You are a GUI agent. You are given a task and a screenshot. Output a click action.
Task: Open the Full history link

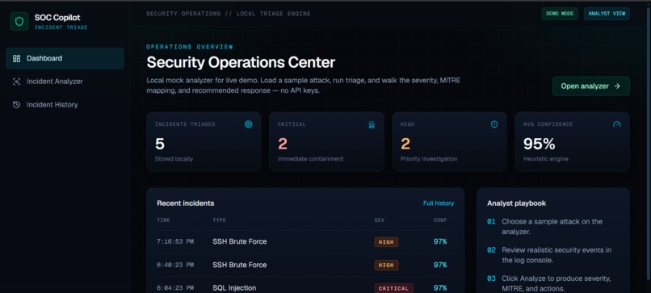point(439,203)
